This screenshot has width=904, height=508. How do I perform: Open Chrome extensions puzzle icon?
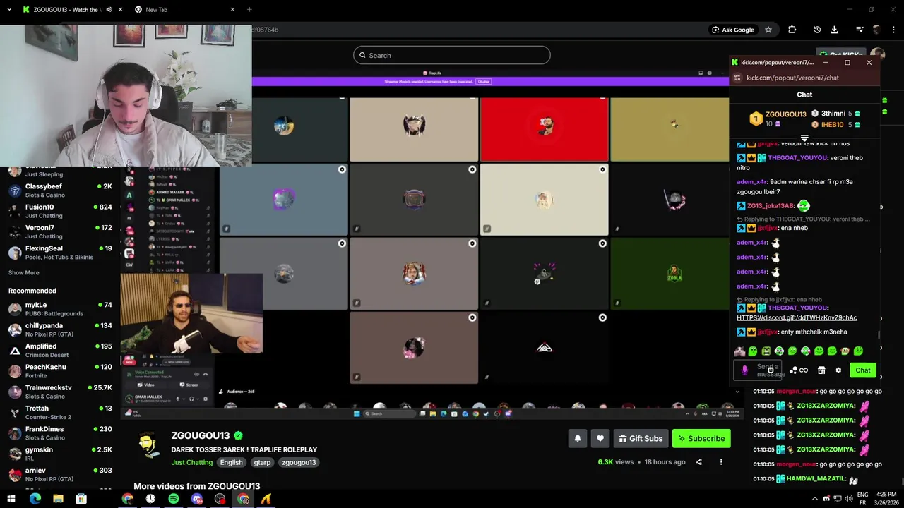click(x=792, y=30)
